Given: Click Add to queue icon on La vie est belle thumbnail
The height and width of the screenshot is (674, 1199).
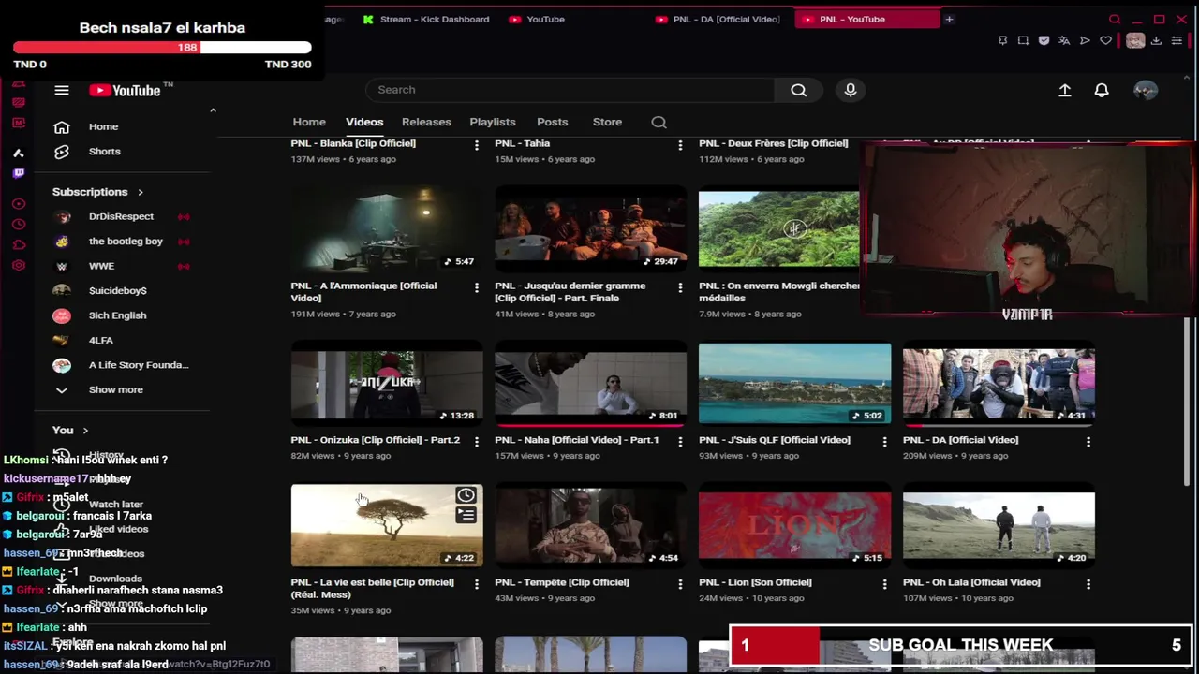Looking at the screenshot, I should (466, 515).
